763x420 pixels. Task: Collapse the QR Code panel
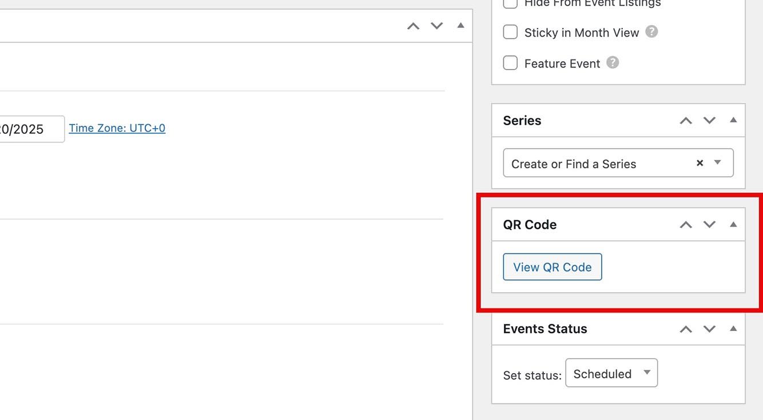[x=733, y=225]
